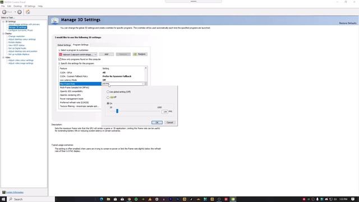
Task: Open View HDCP status task
Action: tap(16, 45)
